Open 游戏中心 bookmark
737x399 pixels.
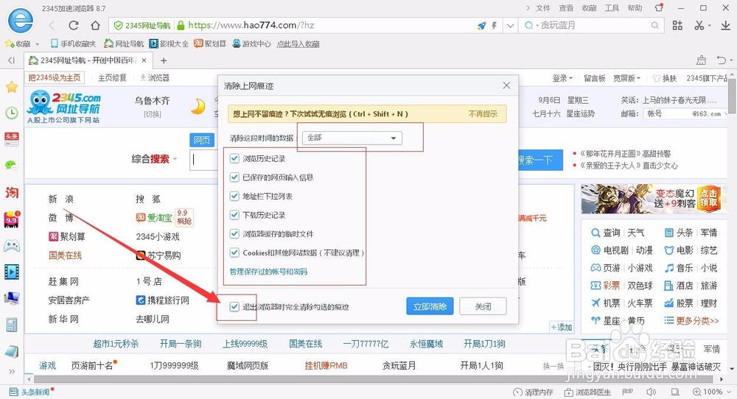coord(251,43)
